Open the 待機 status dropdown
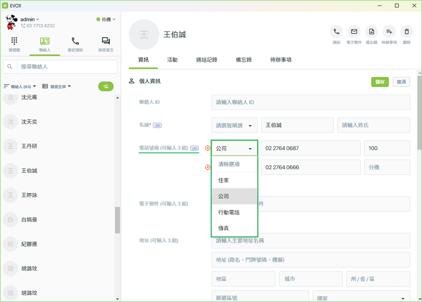This screenshot has width=422, height=302. click(x=106, y=19)
